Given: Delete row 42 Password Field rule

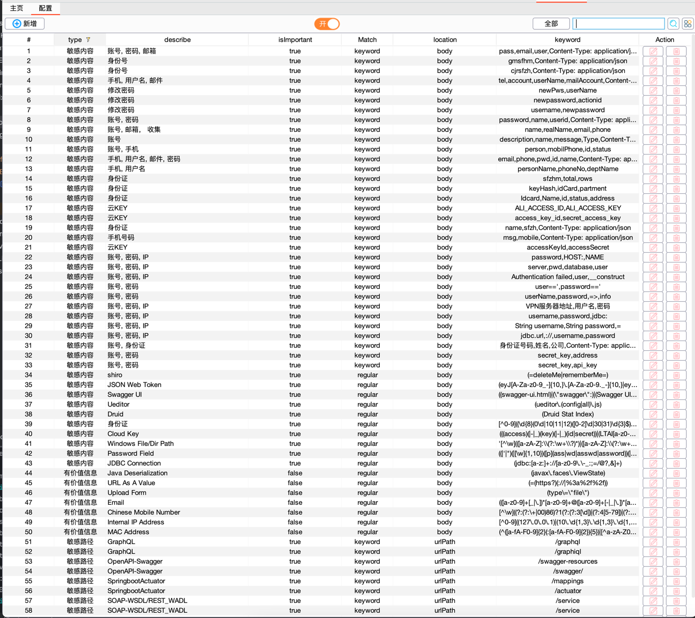Looking at the screenshot, I should [676, 454].
